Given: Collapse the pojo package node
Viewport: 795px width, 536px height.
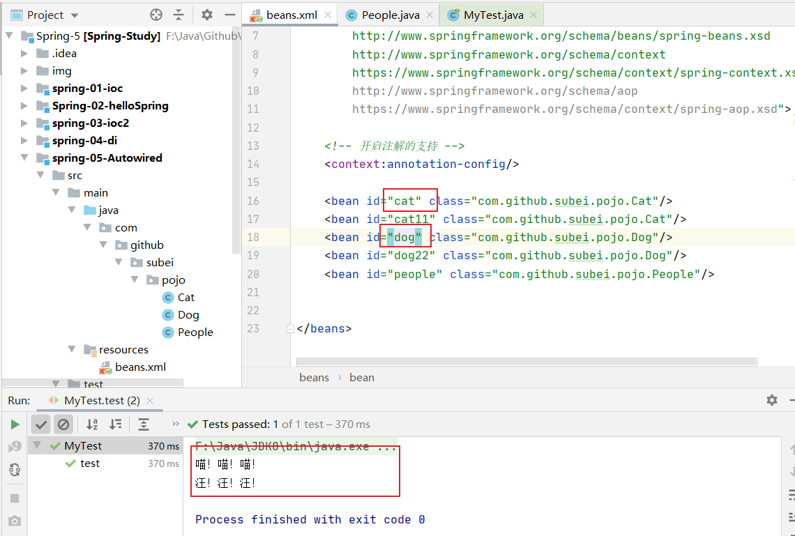Looking at the screenshot, I should (x=135, y=280).
